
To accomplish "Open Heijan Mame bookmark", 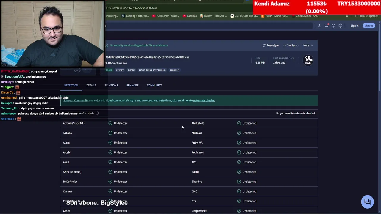I will click(x=275, y=16).
